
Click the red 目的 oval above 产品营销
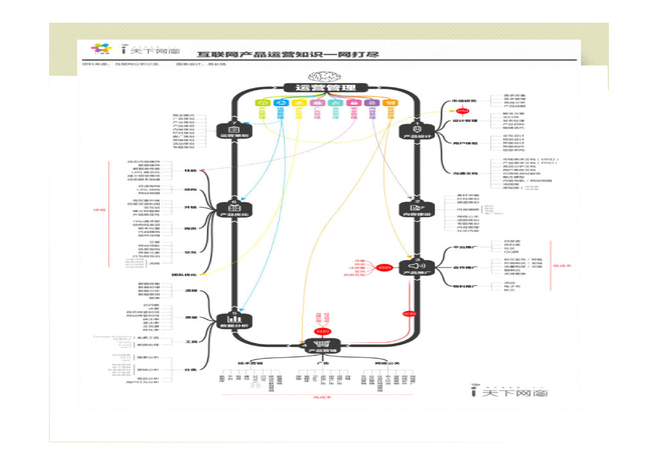tap(323, 331)
